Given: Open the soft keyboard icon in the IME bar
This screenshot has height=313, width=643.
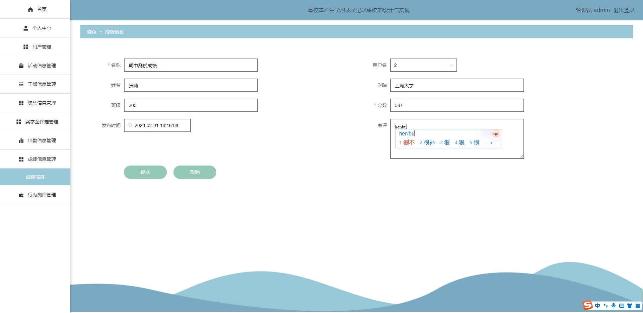Looking at the screenshot, I should (x=622, y=306).
